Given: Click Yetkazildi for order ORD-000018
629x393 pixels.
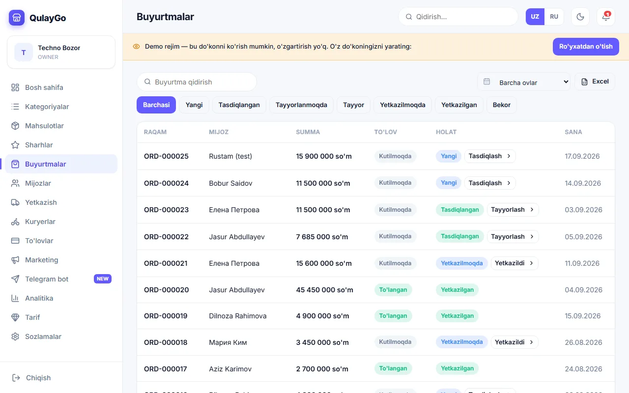Looking at the screenshot, I should 515,342.
